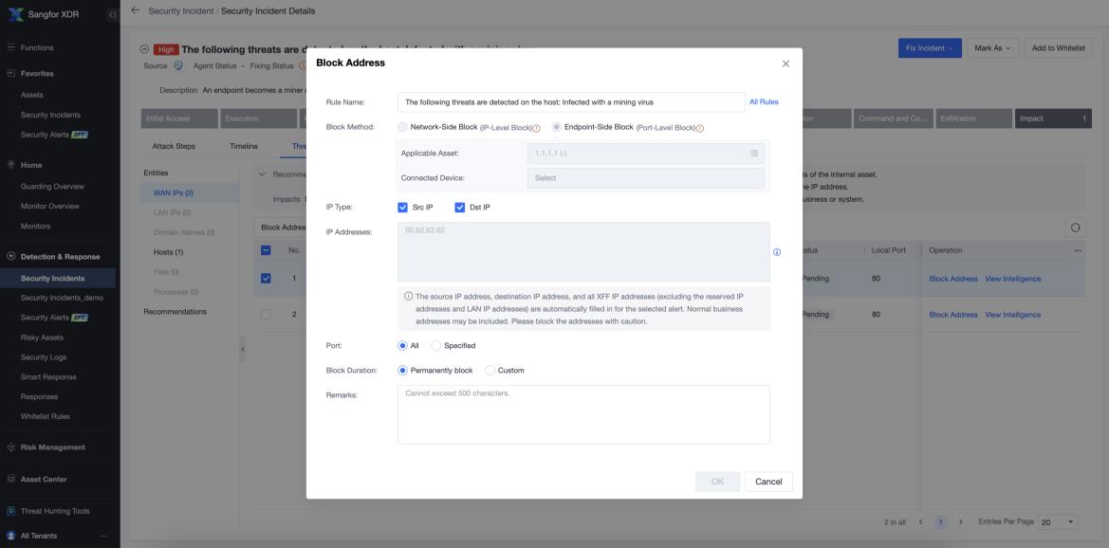1109x548 pixels.
Task: Open Security Incidents_demo in sidebar
Action: pos(62,298)
